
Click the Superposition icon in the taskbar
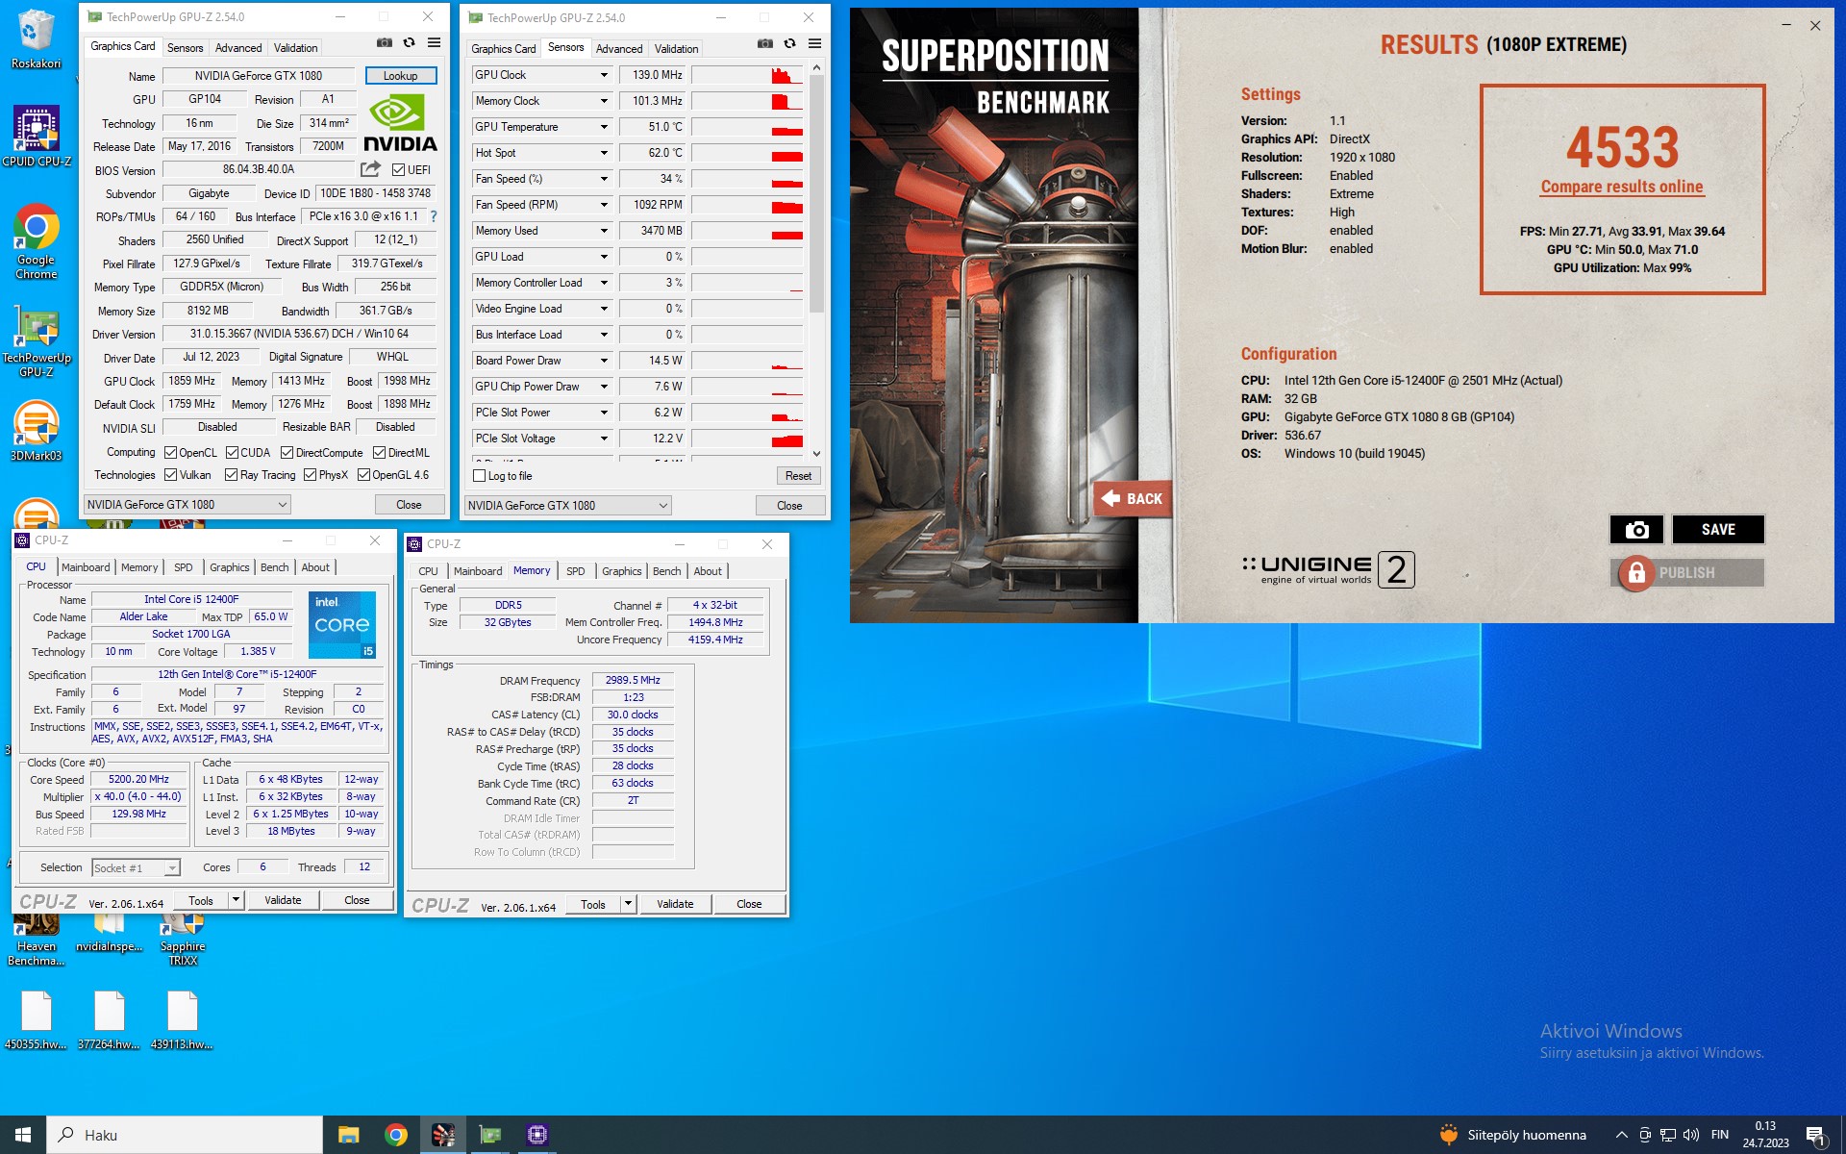(x=442, y=1135)
